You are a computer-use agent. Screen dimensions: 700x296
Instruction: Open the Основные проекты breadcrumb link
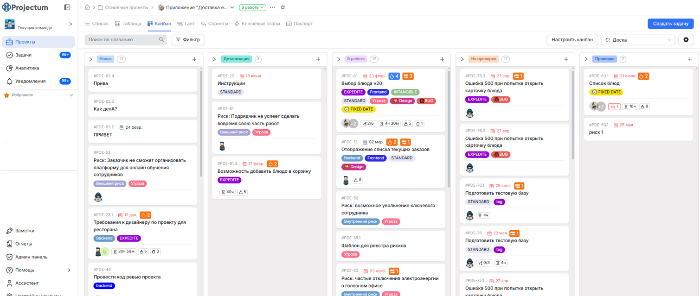point(123,7)
